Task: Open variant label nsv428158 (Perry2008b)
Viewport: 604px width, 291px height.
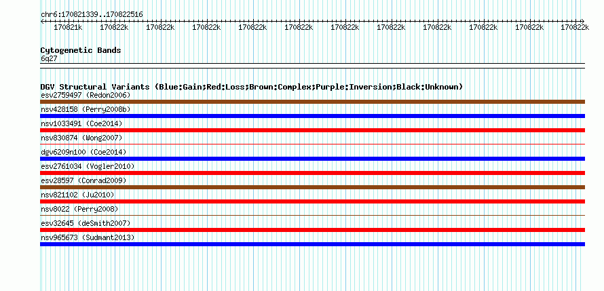Action: 86,109
